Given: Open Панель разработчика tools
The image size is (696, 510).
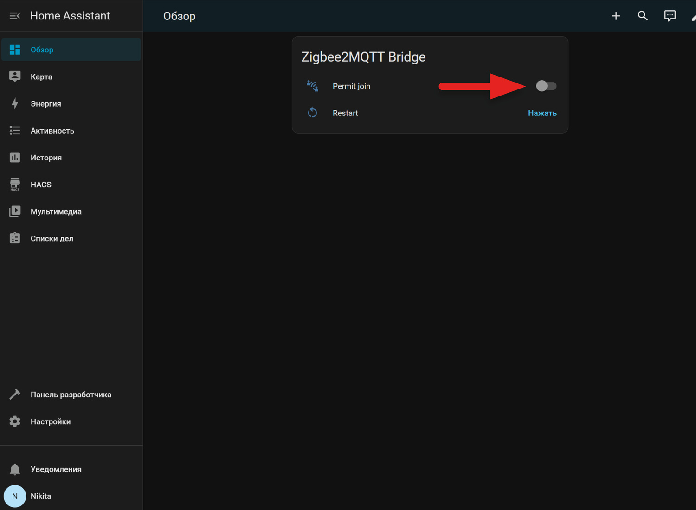Looking at the screenshot, I should coord(71,395).
